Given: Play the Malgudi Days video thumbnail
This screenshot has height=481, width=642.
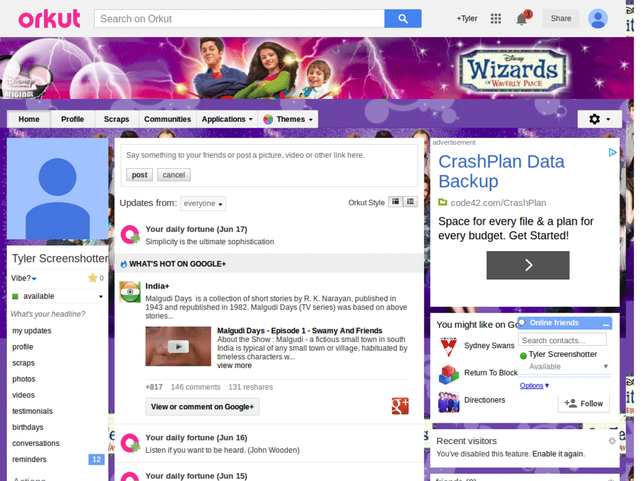Looking at the screenshot, I should [x=178, y=346].
